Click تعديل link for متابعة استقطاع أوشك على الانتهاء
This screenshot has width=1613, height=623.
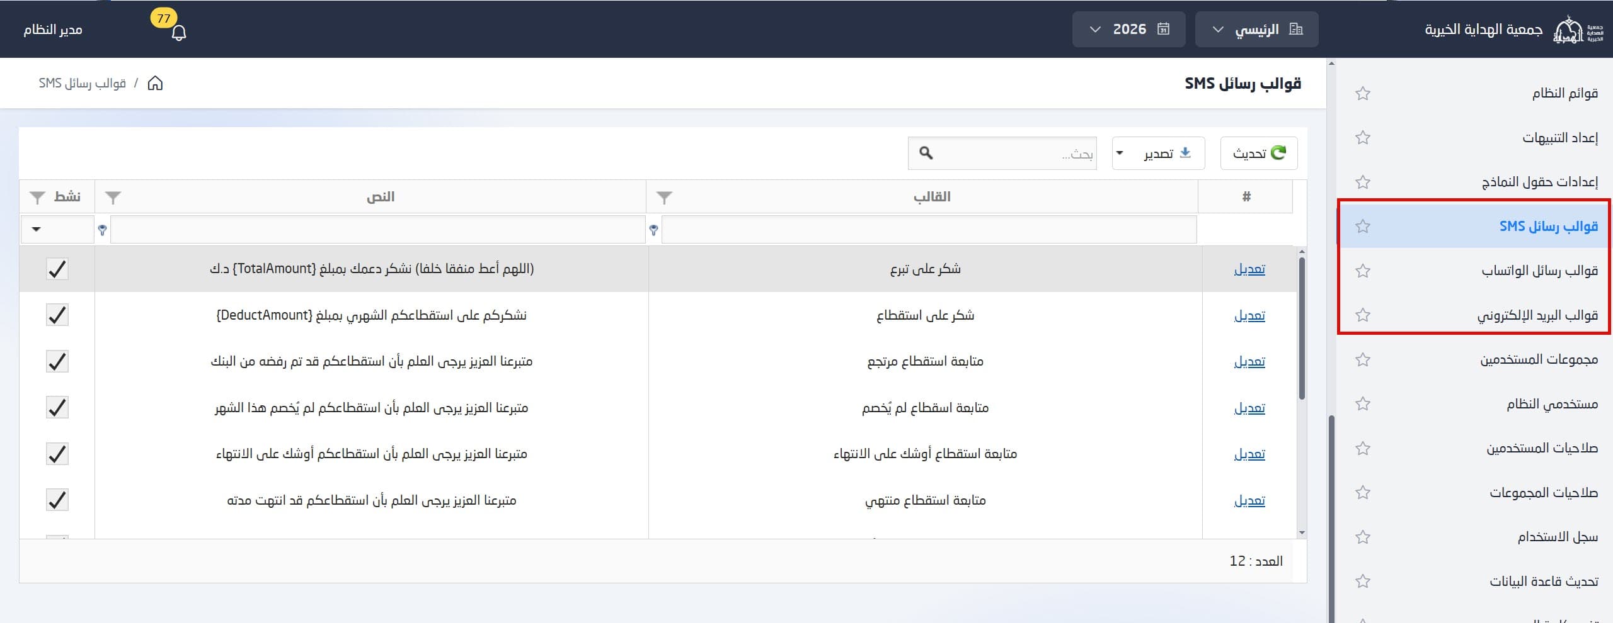click(1249, 454)
